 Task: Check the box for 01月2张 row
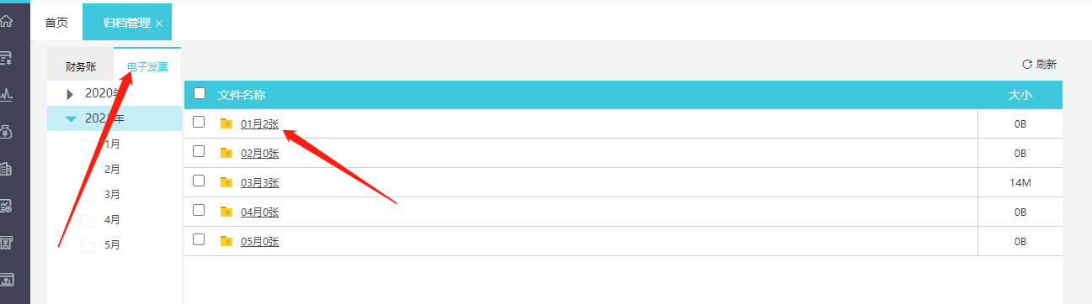point(199,122)
